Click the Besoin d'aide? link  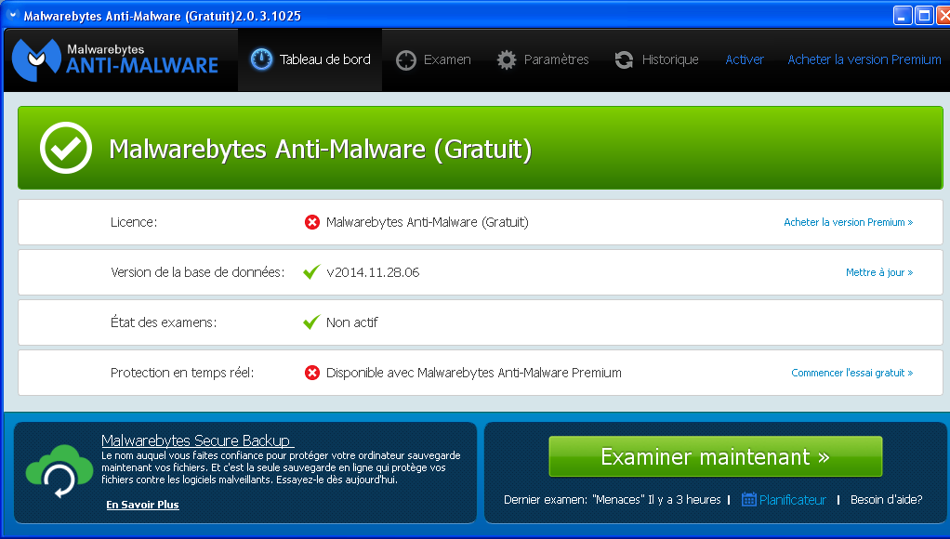pos(887,500)
